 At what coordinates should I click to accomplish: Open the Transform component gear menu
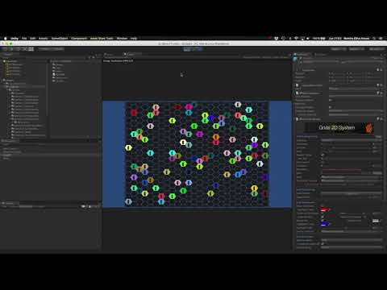(381, 69)
